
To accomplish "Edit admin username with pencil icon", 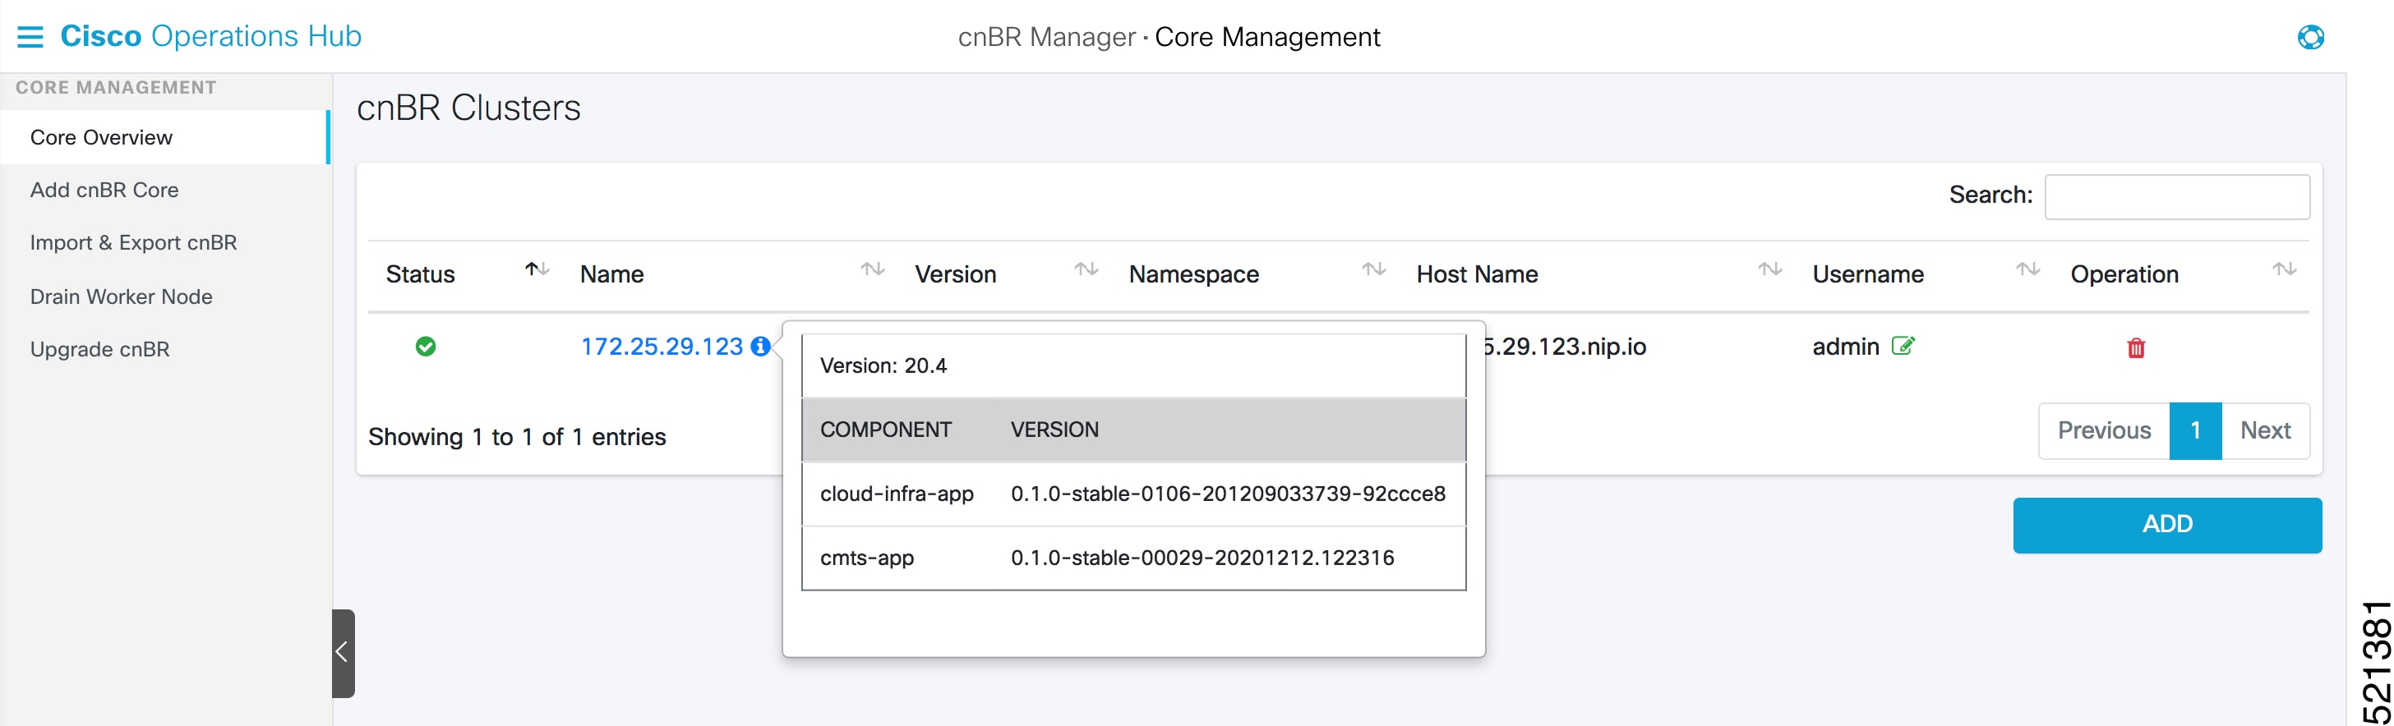I will tap(1903, 347).
